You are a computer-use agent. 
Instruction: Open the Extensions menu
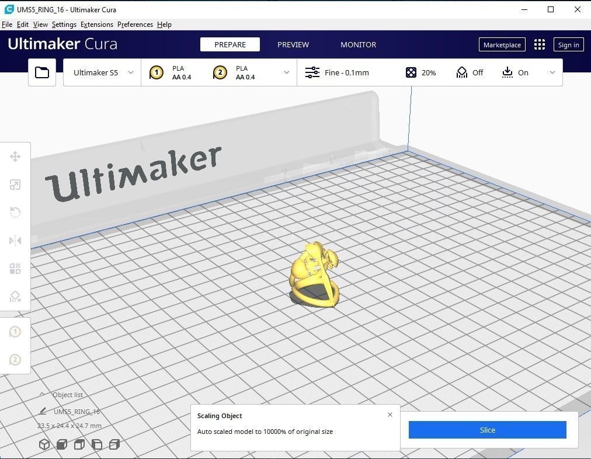(97, 25)
